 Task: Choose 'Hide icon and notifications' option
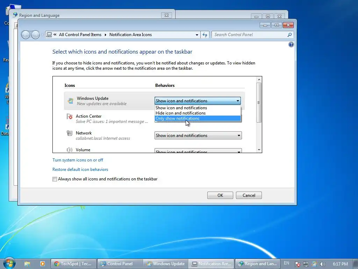(198, 113)
